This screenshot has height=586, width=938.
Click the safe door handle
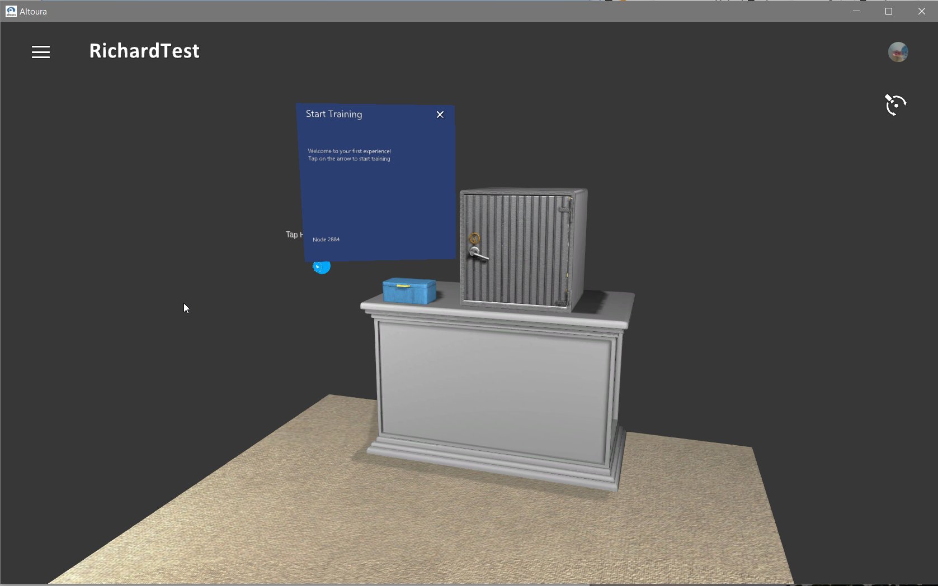point(478,254)
